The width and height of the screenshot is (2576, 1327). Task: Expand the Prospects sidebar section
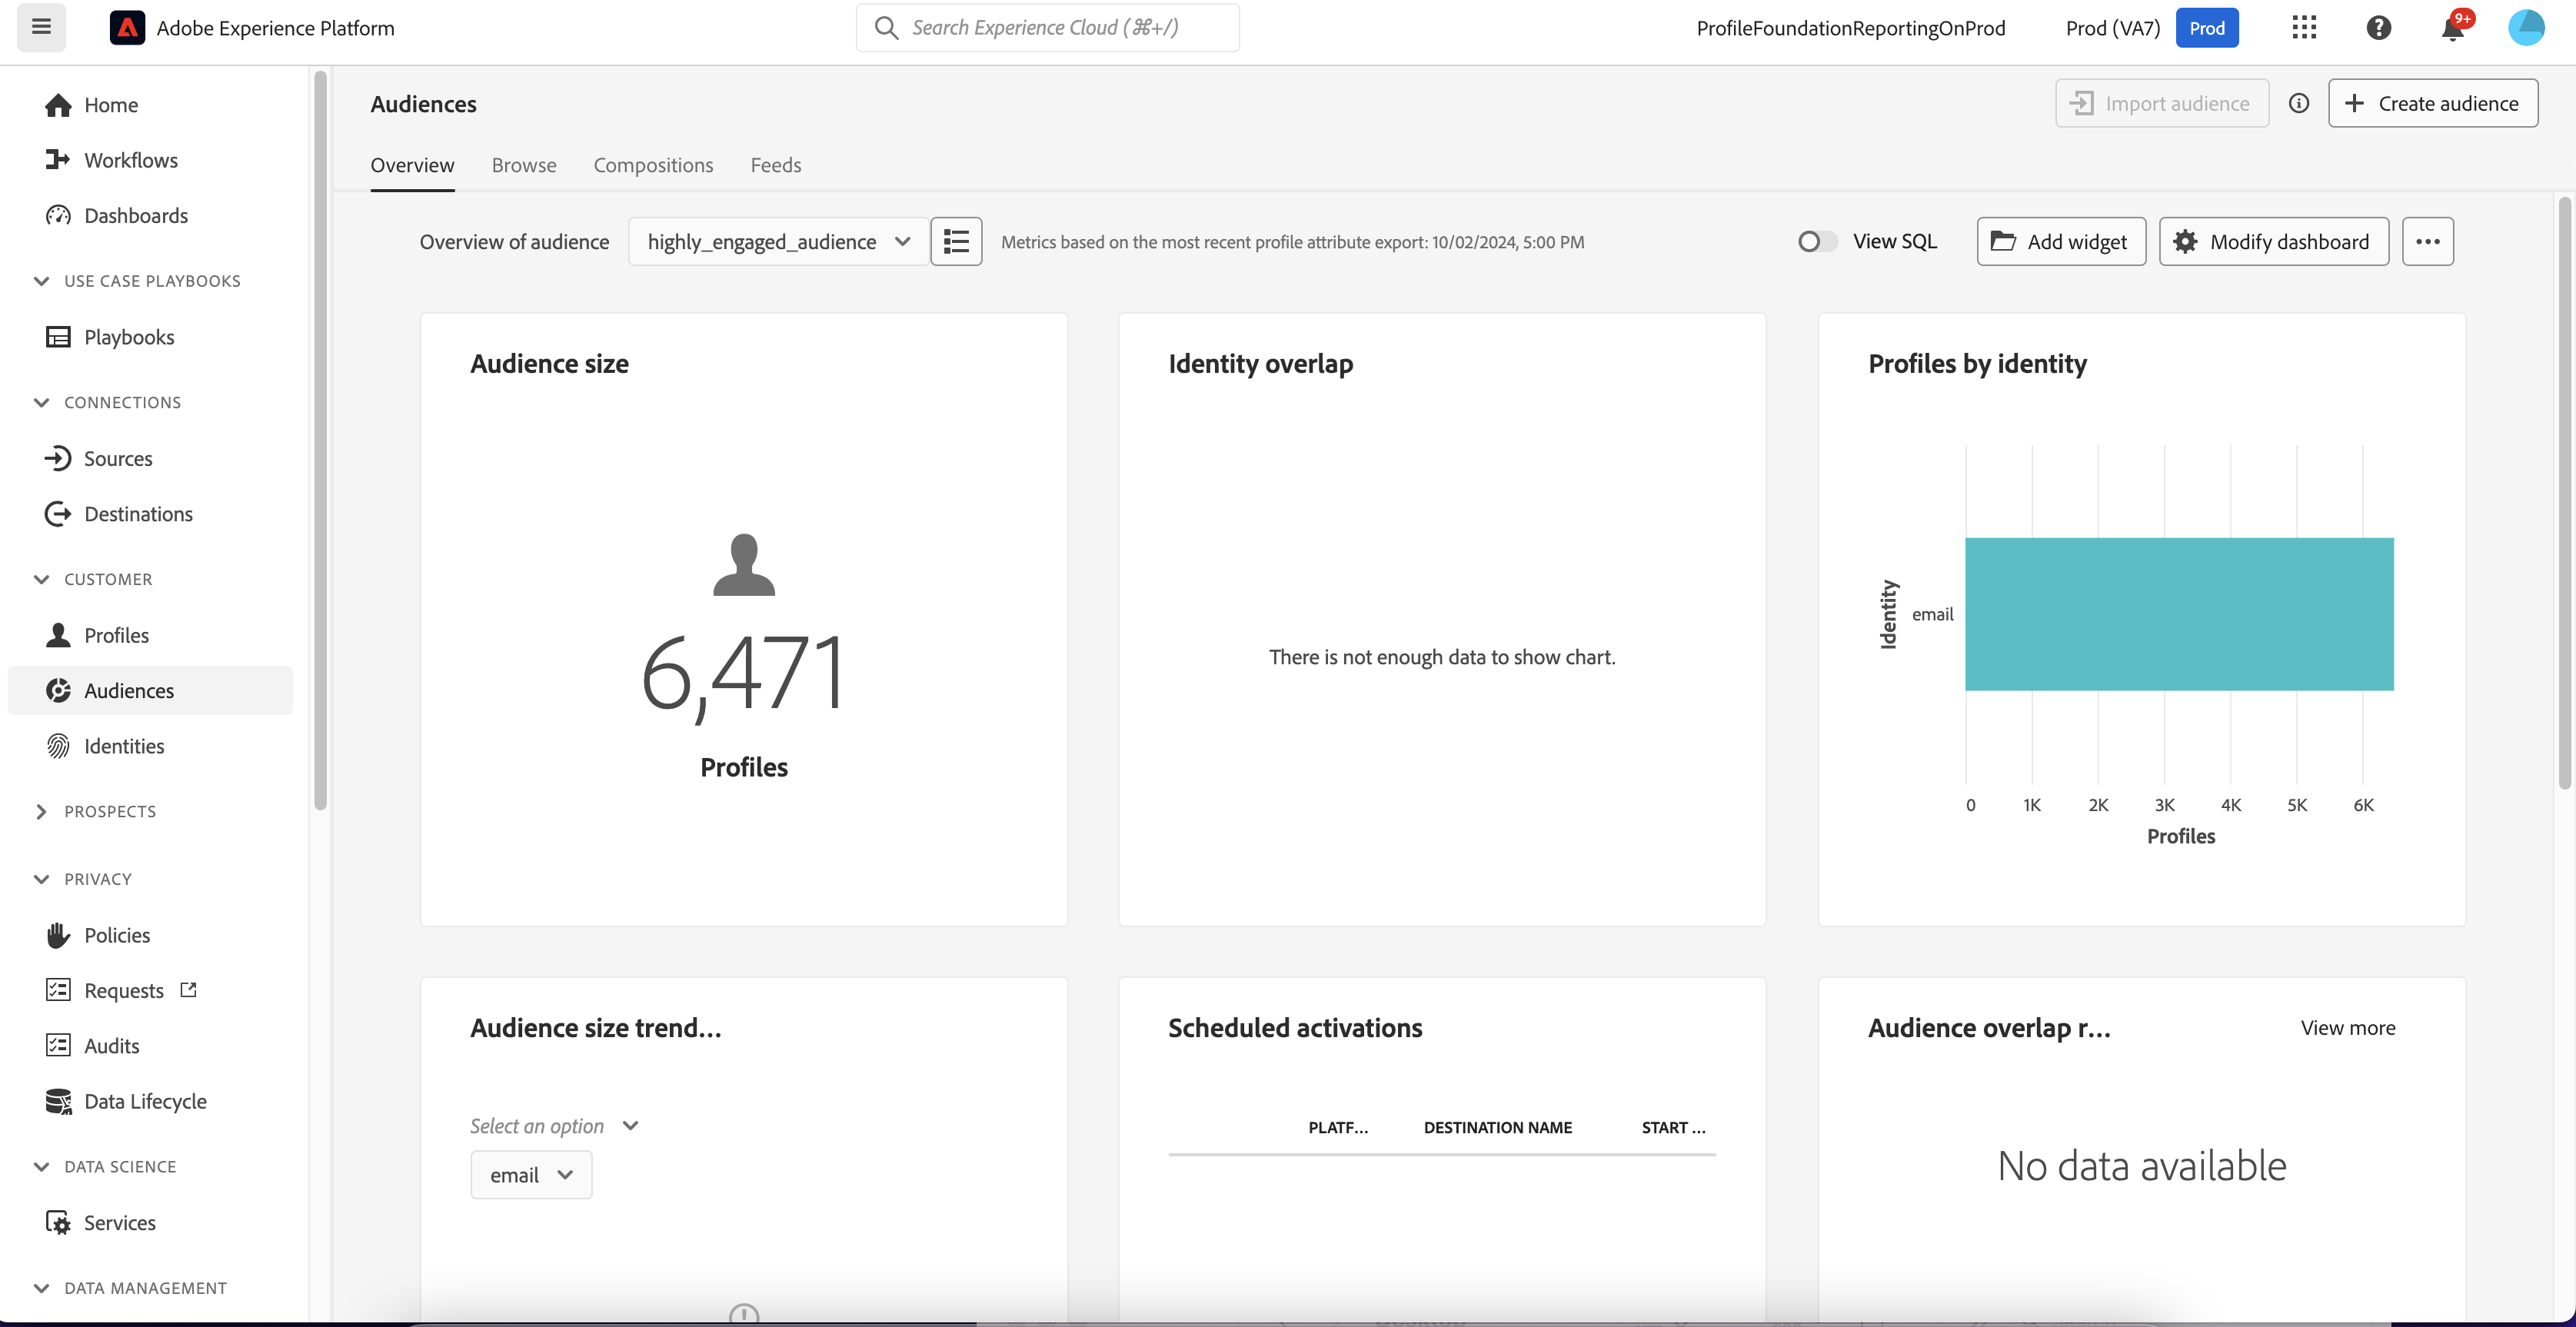(x=41, y=811)
